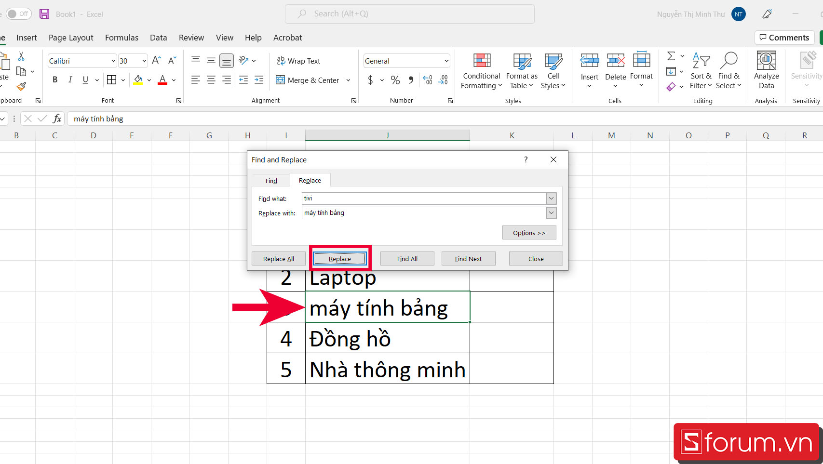823x464 pixels.
Task: Toggle the AutoSave switch
Action: 18,14
